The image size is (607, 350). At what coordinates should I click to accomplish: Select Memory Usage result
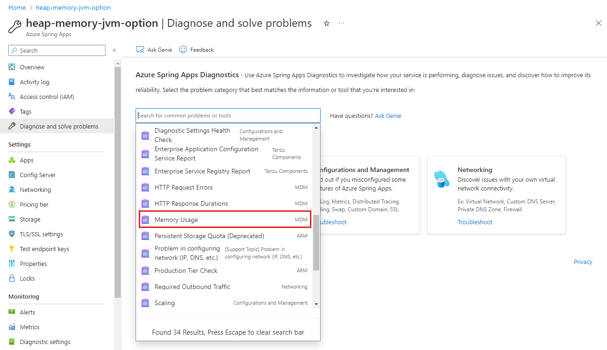click(225, 220)
